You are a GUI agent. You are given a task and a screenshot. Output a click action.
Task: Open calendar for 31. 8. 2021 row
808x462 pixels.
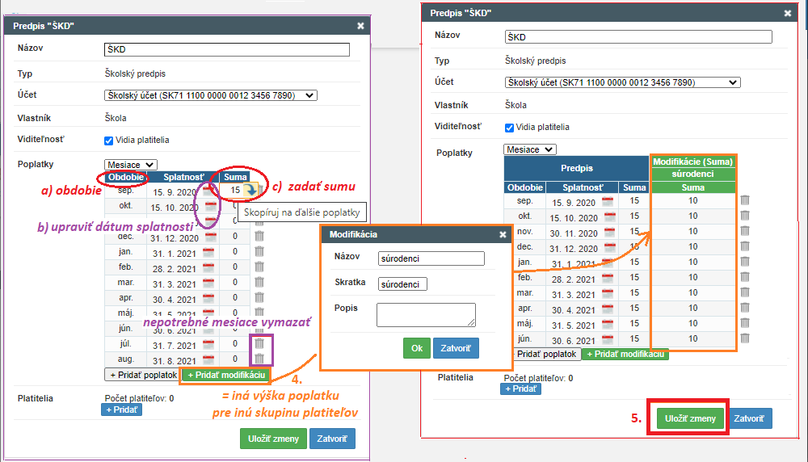[208, 360]
